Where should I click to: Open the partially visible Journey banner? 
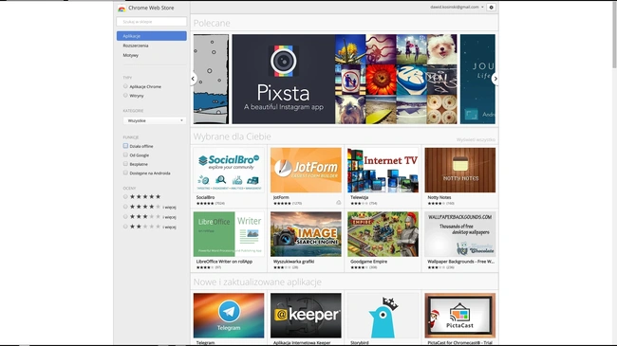[477, 79]
